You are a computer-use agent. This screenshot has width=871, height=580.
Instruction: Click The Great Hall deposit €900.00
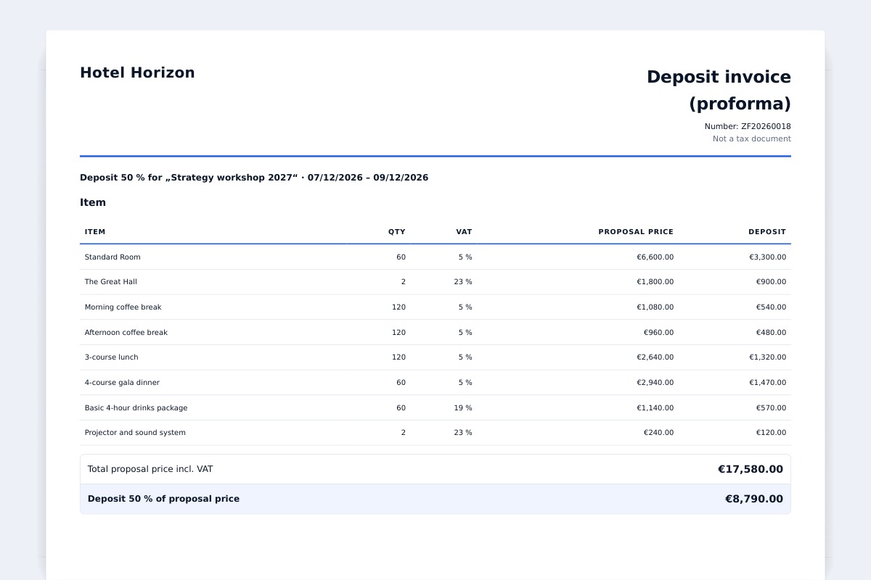771,281
